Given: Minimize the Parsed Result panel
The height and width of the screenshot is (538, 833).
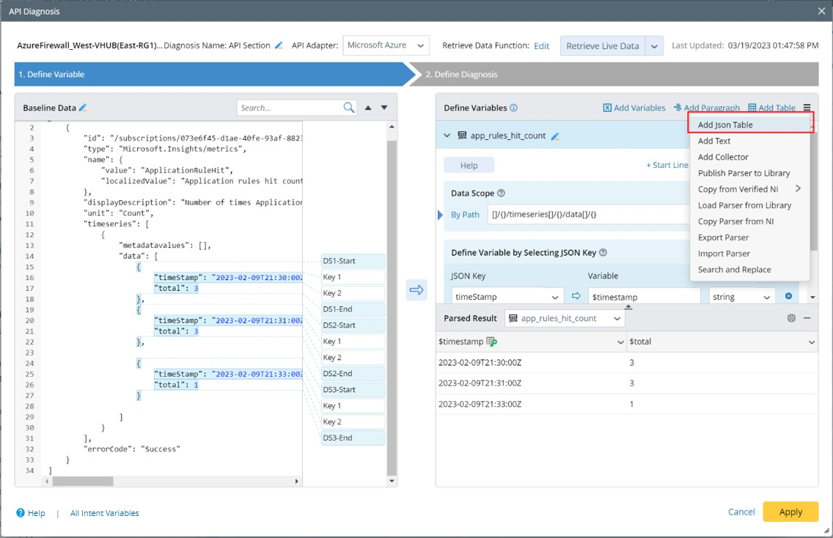Looking at the screenshot, I should click(x=807, y=318).
